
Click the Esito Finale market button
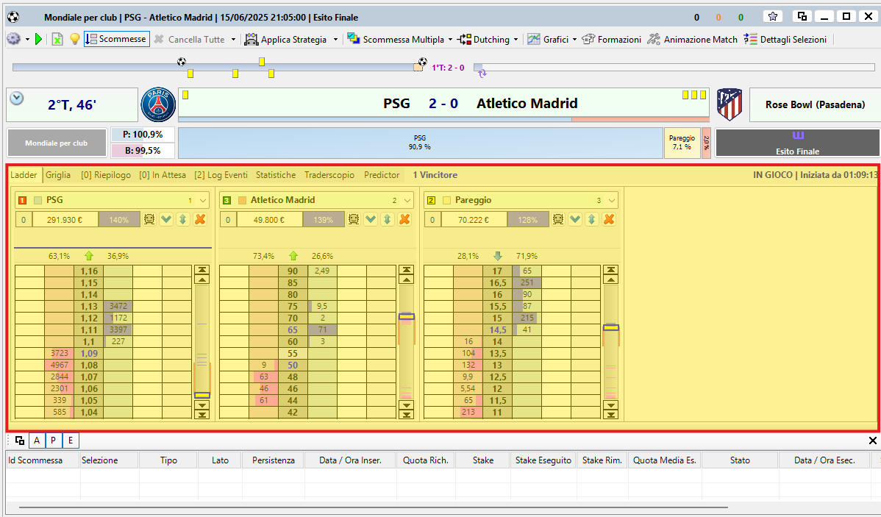point(797,143)
